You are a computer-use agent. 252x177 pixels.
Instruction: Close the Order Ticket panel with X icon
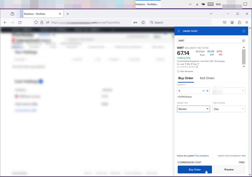(x=179, y=31)
